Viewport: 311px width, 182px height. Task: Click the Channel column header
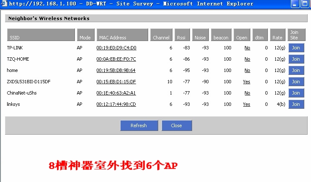(161, 35)
